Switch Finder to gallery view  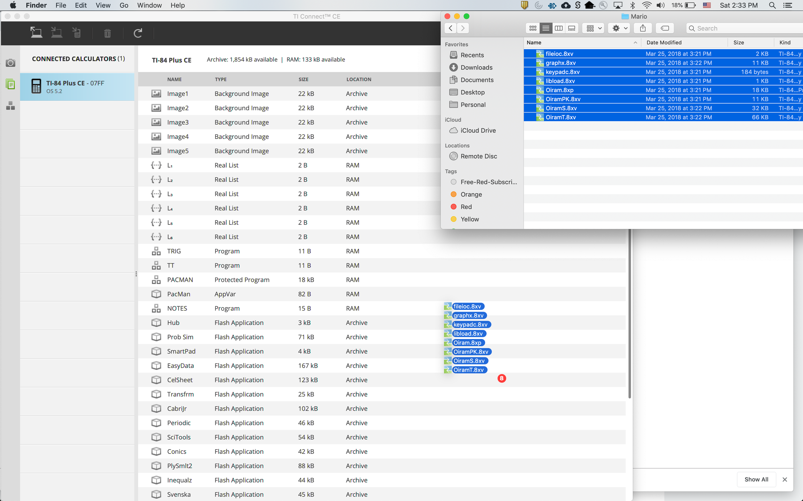click(571, 28)
